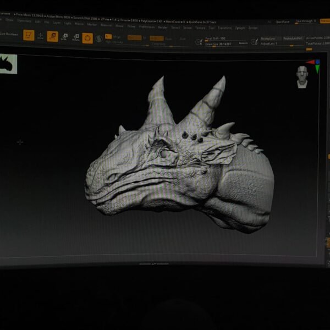Select the Rotate transform icon

click(75, 37)
